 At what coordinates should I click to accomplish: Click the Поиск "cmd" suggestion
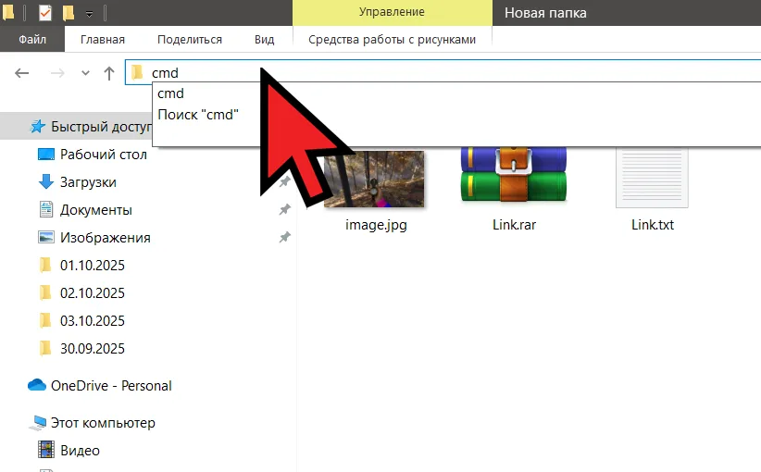198,114
